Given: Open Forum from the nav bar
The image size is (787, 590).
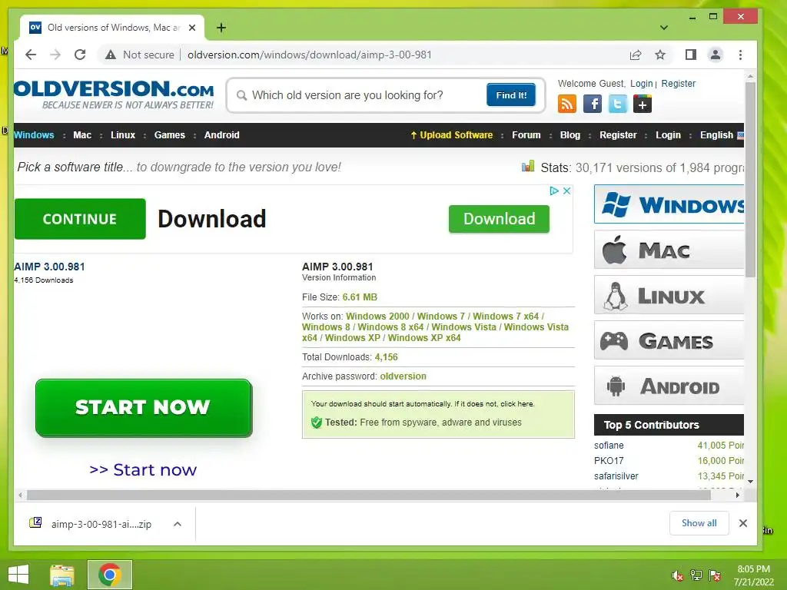Looking at the screenshot, I should [x=526, y=135].
